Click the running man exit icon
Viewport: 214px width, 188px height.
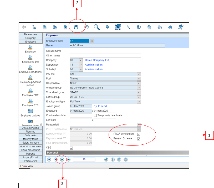tap(180, 27)
